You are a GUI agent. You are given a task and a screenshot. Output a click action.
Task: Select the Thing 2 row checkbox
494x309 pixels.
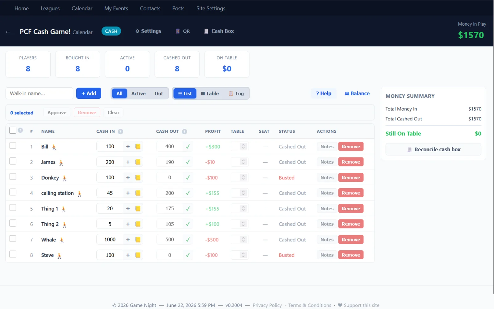pyautogui.click(x=13, y=223)
